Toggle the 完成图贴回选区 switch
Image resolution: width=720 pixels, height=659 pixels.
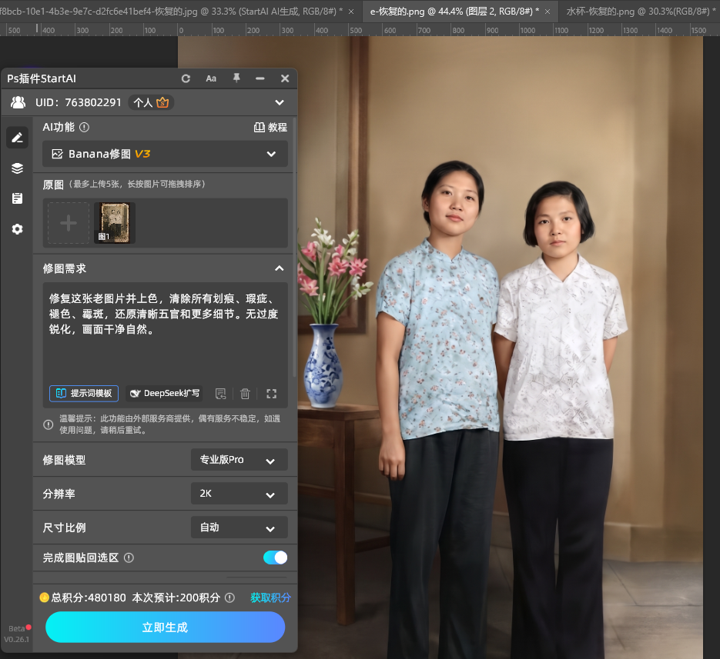275,557
